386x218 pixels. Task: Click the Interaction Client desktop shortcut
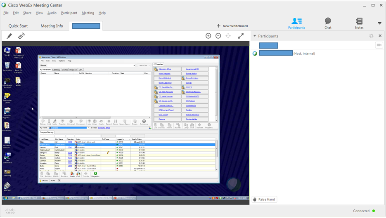pyautogui.click(x=7, y=98)
